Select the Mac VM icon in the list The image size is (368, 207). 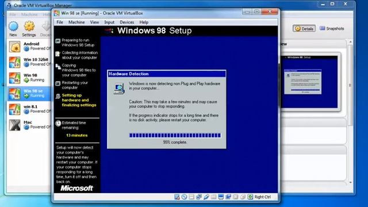click(14, 125)
